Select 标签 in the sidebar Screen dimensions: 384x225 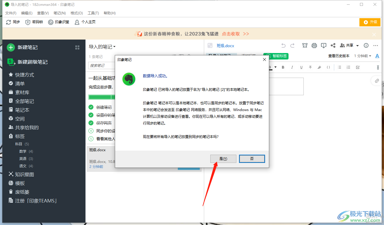[16, 136]
